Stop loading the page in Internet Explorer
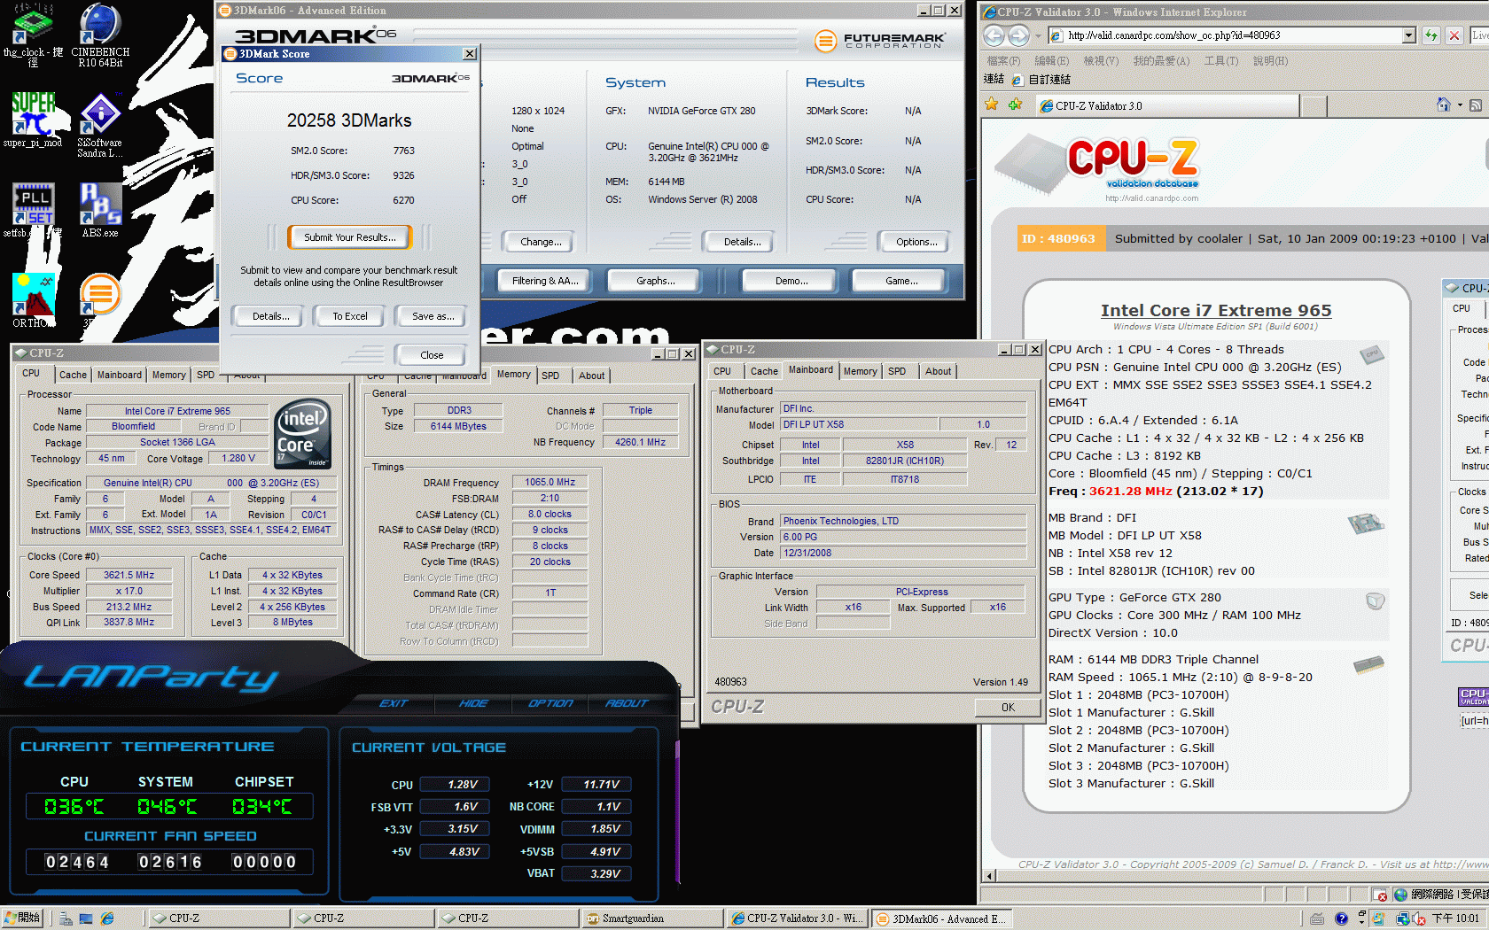 1454,35
